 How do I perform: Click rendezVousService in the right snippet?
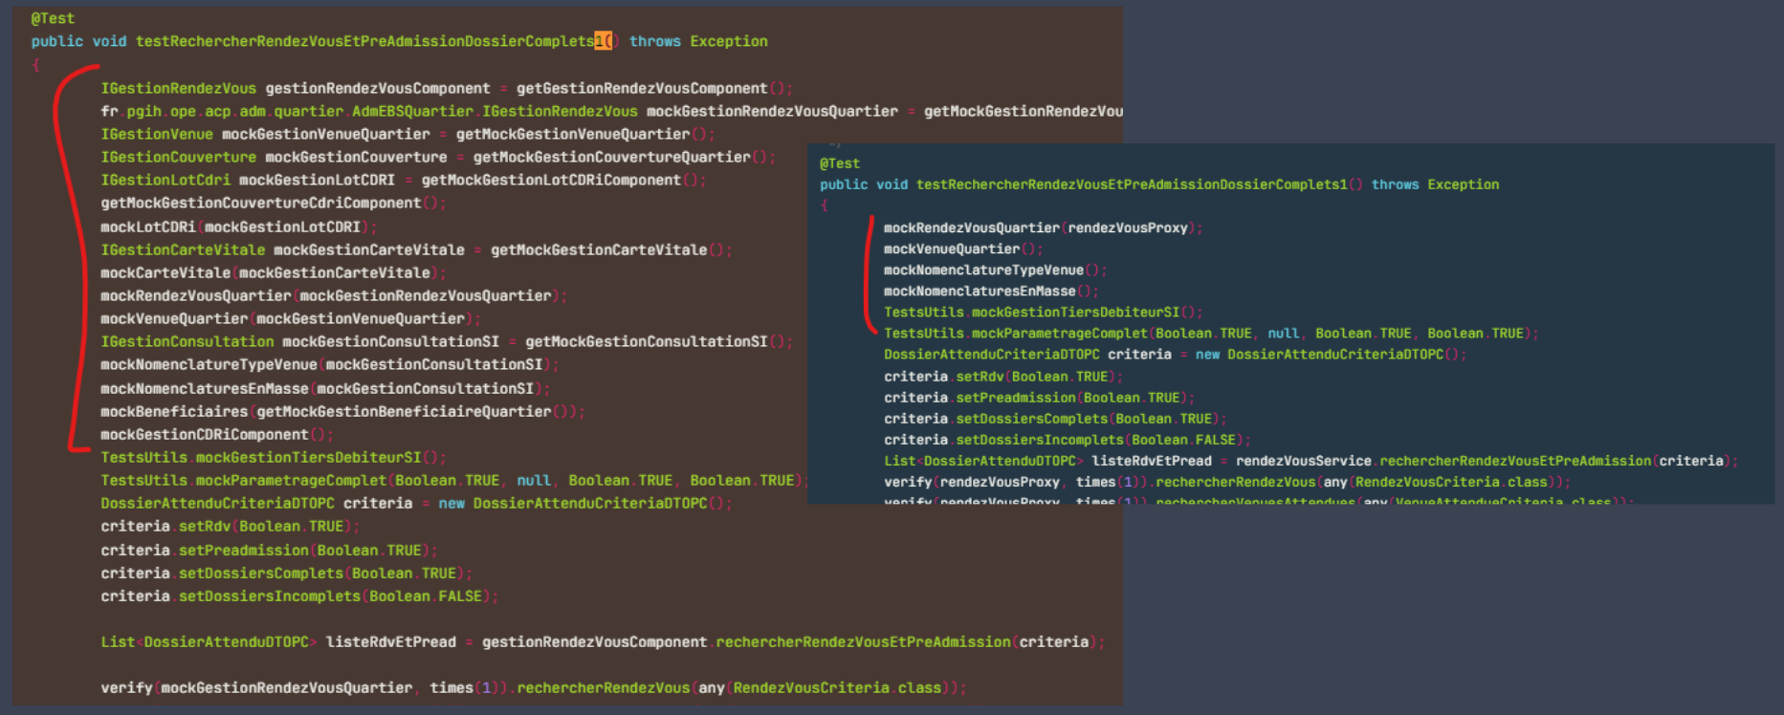(1303, 461)
